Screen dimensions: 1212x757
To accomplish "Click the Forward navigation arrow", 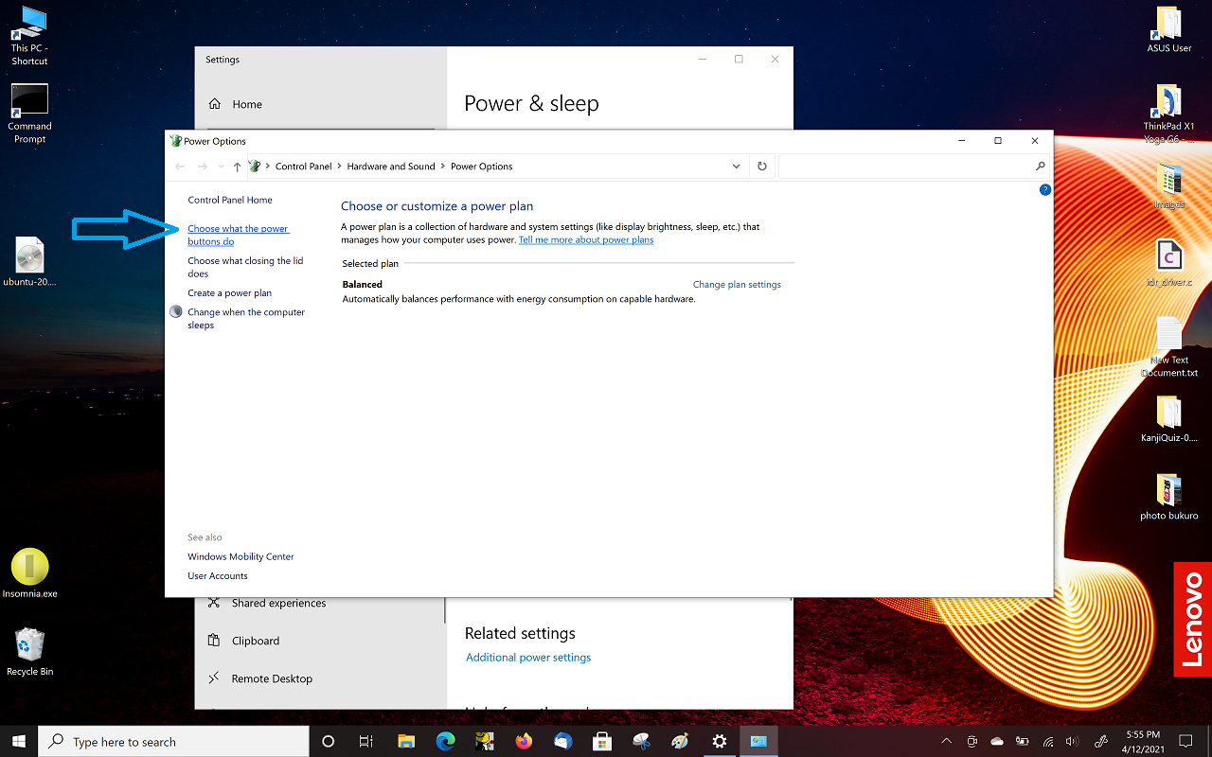I will 202,167.
